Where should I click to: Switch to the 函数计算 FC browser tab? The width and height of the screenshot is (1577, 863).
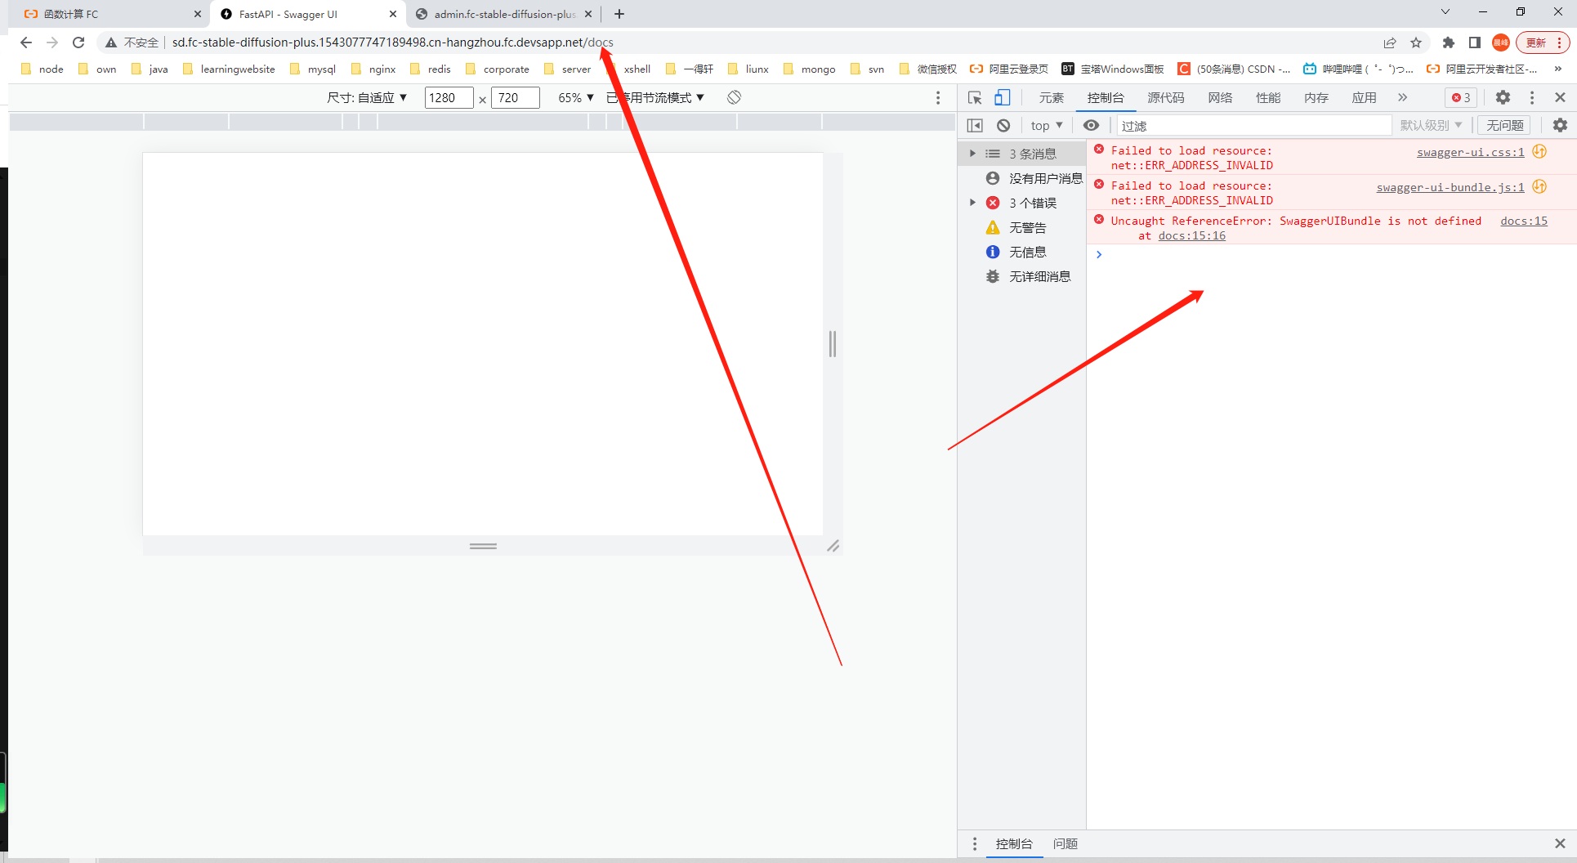[x=110, y=14]
